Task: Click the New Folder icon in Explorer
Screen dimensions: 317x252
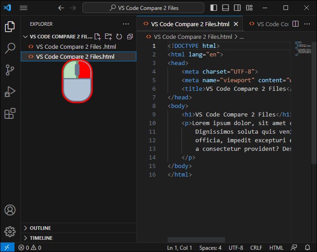Action: tap(108, 37)
